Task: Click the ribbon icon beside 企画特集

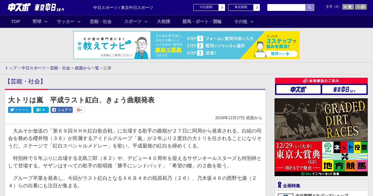Action: (x=279, y=185)
